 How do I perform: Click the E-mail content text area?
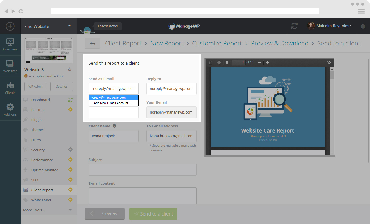coord(143,195)
